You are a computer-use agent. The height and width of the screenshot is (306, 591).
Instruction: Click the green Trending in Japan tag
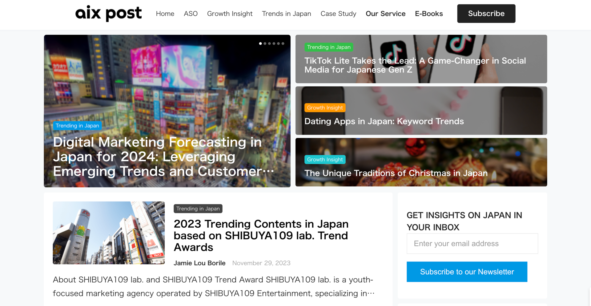(329, 47)
